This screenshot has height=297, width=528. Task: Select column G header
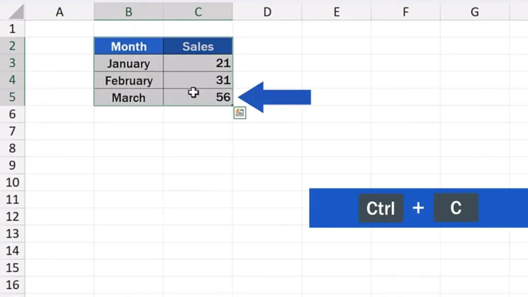pyautogui.click(x=475, y=12)
